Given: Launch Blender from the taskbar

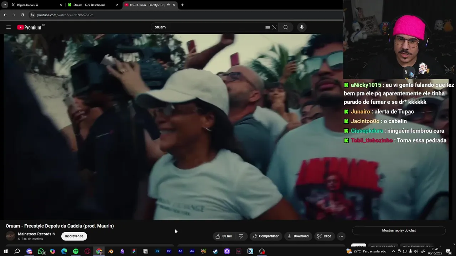Looking at the screenshot, I should [111, 251].
